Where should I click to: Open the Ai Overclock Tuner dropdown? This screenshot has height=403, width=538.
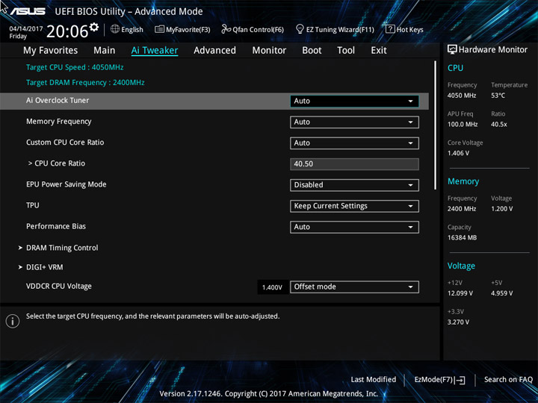tap(354, 101)
